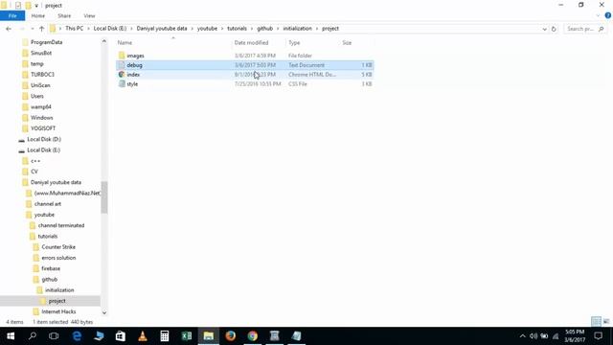Select the debug text document icon
Screen dimensions: 613x345
(122, 65)
